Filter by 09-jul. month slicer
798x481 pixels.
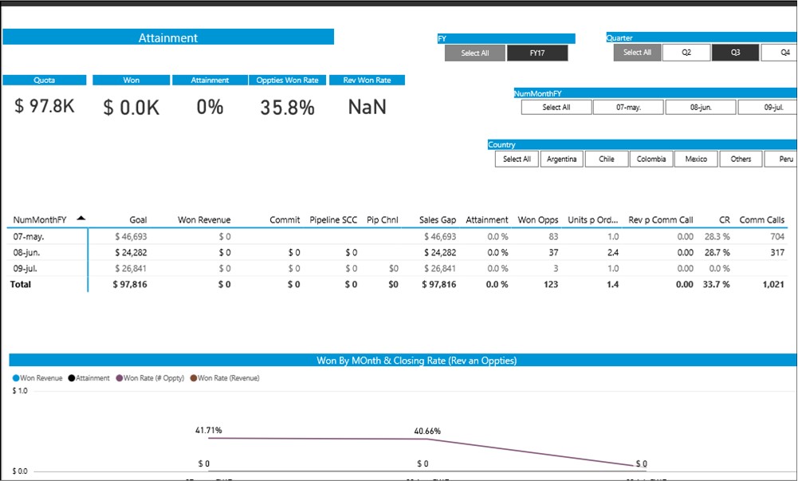(768, 108)
